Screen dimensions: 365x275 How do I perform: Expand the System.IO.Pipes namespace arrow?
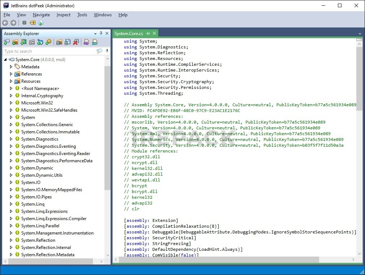tap(11, 197)
